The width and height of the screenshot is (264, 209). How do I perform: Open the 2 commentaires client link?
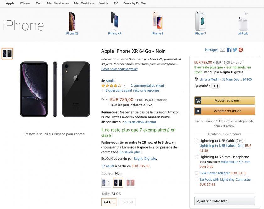pos(147,86)
